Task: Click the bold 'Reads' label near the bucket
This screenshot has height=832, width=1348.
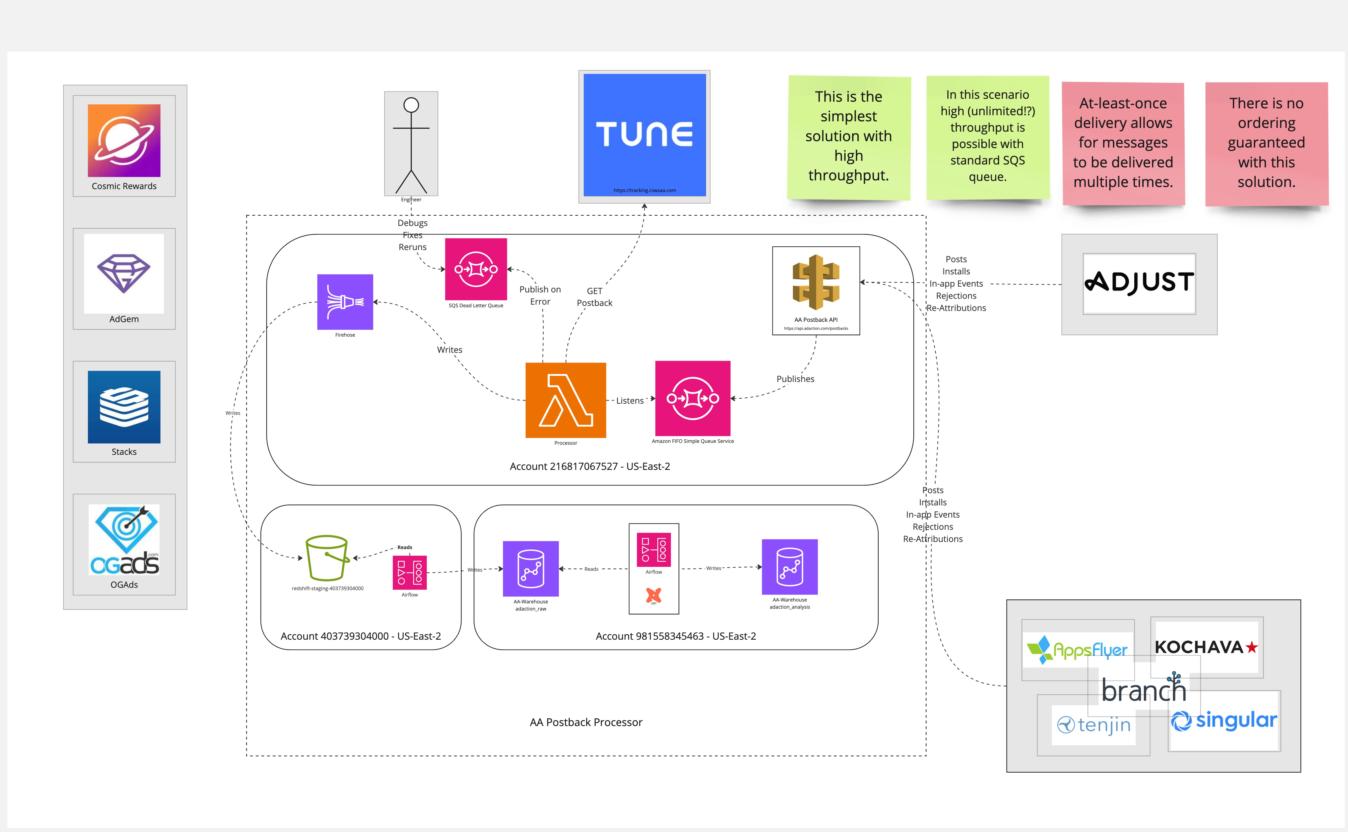Action: [x=404, y=547]
